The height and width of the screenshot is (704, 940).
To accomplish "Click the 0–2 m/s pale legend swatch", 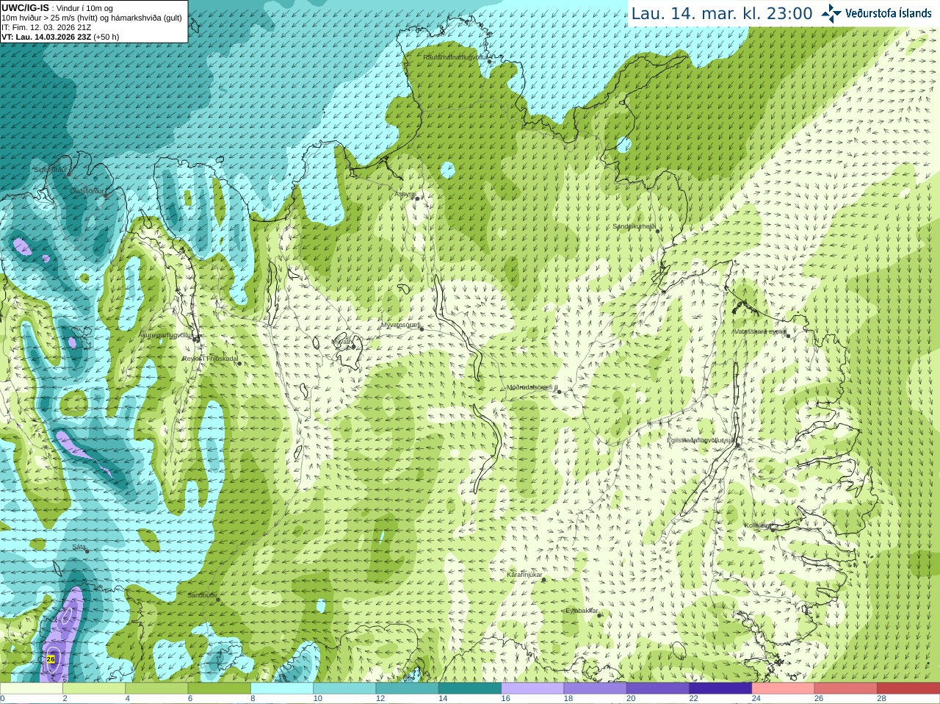I will click(32, 689).
